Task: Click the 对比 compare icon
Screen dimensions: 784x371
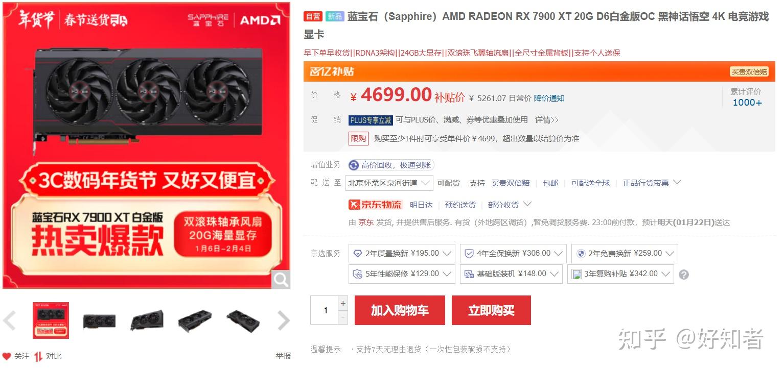Action: point(38,356)
